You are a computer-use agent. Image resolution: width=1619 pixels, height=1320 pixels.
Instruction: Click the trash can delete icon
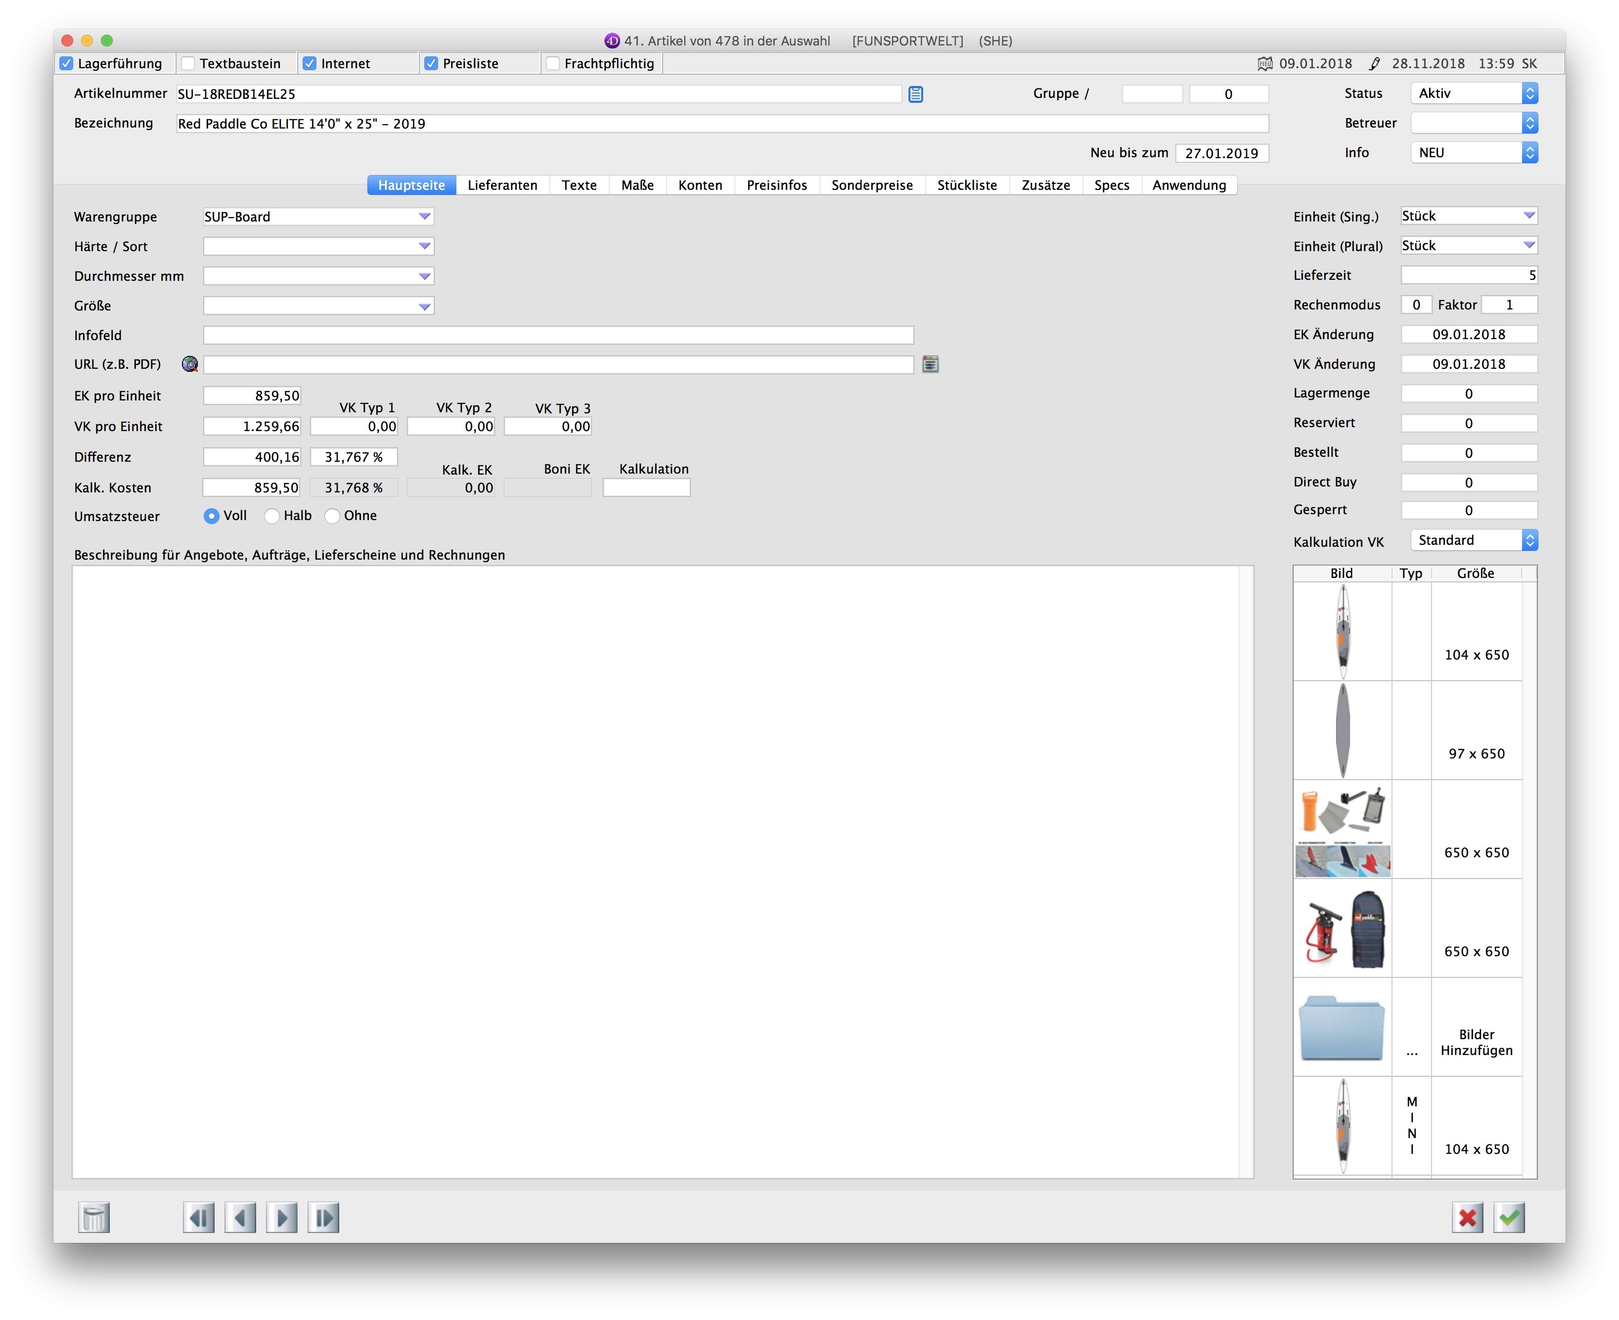point(94,1217)
